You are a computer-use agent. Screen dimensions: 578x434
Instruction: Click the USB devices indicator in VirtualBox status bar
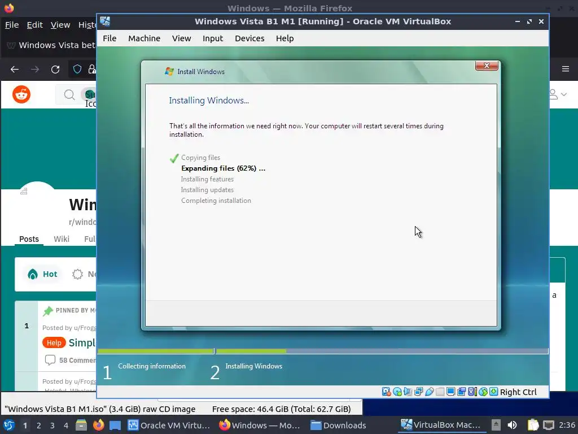pos(429,392)
